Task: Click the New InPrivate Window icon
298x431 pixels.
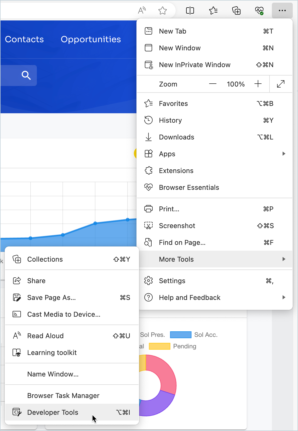Action: click(149, 65)
